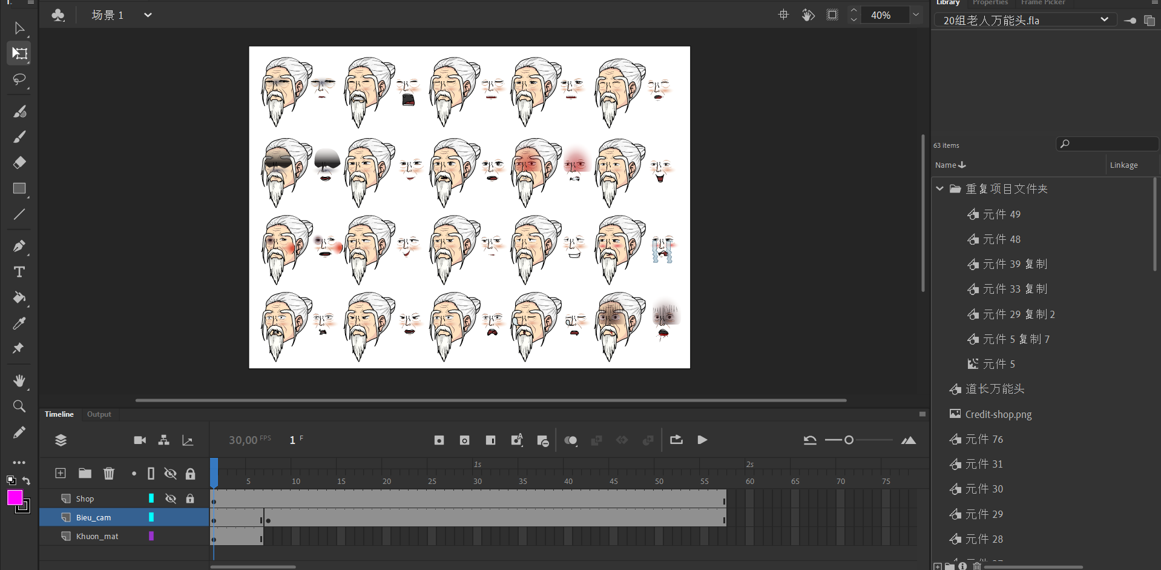Create a new layer in timeline

61,474
